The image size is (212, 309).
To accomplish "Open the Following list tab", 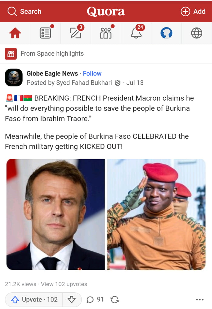I will pos(45,33).
